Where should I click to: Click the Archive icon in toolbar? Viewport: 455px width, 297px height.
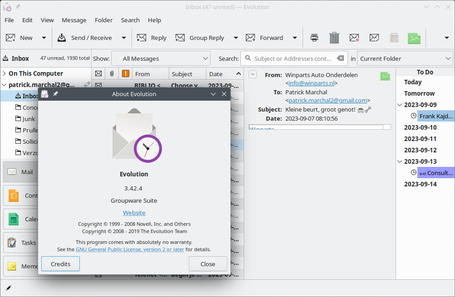[x=394, y=38]
